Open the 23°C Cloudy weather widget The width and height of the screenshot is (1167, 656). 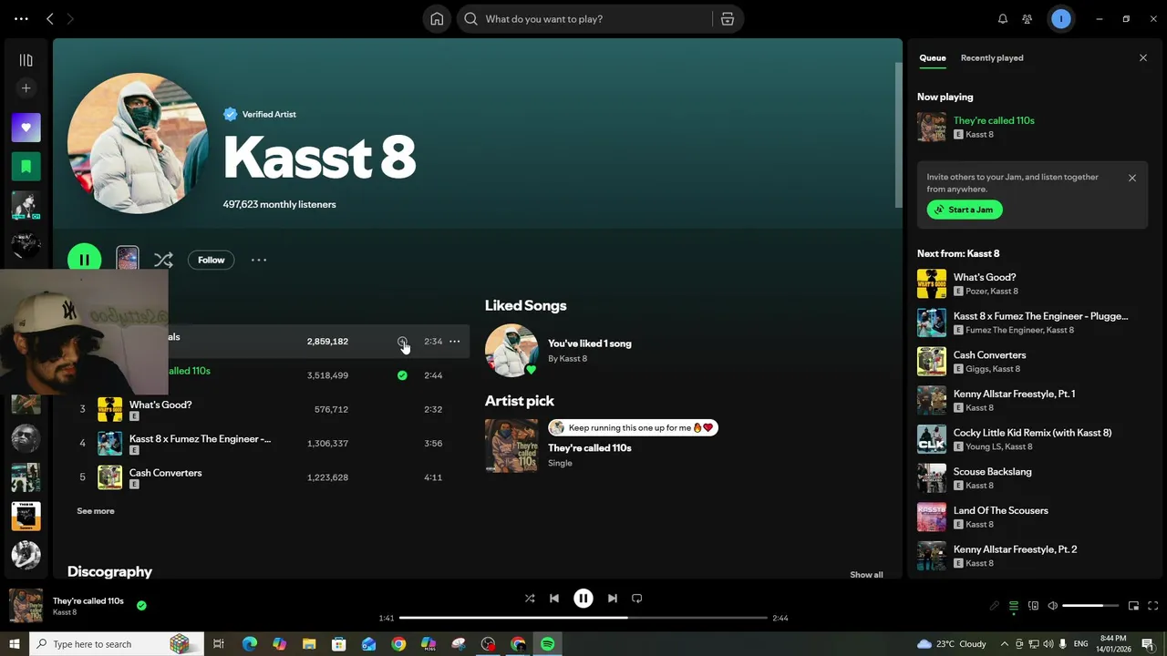pyautogui.click(x=951, y=644)
